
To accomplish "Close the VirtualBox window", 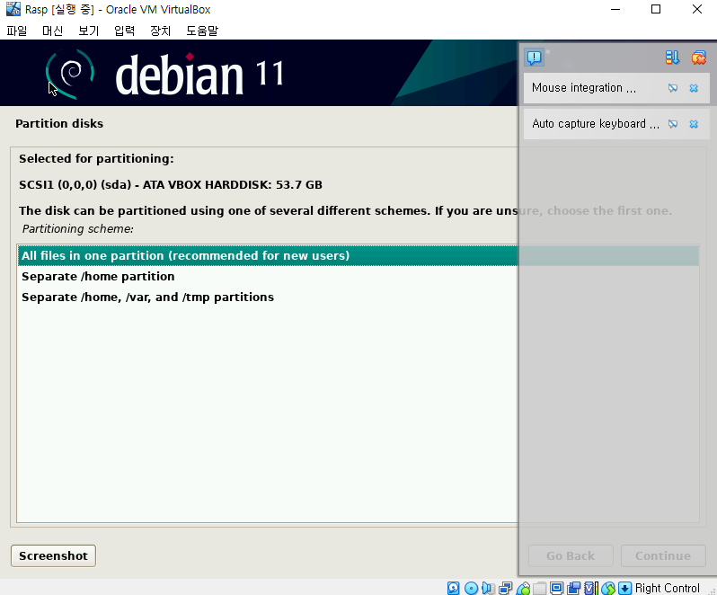I will click(x=697, y=9).
